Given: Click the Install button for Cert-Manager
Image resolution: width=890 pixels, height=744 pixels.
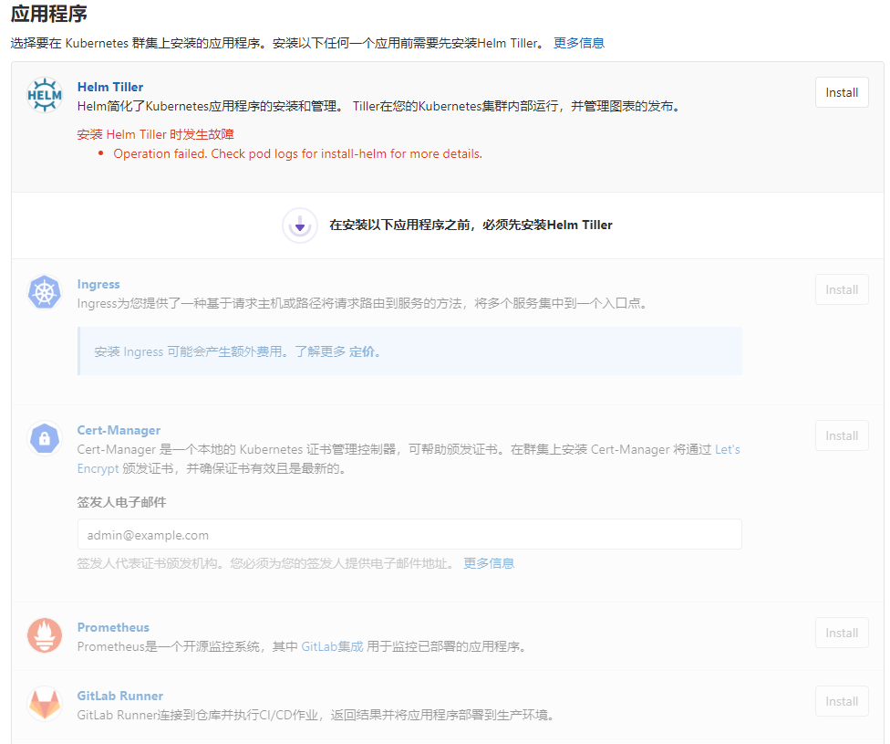Looking at the screenshot, I should (842, 436).
